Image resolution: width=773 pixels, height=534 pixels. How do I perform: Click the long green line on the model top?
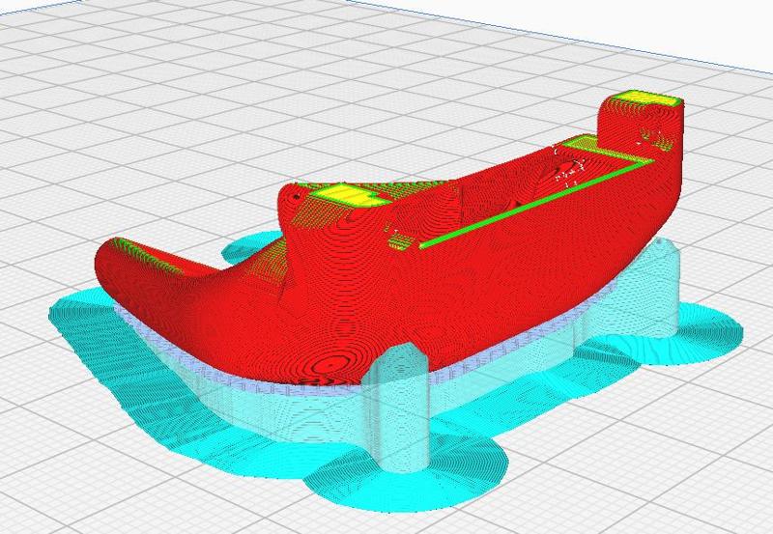click(x=535, y=205)
